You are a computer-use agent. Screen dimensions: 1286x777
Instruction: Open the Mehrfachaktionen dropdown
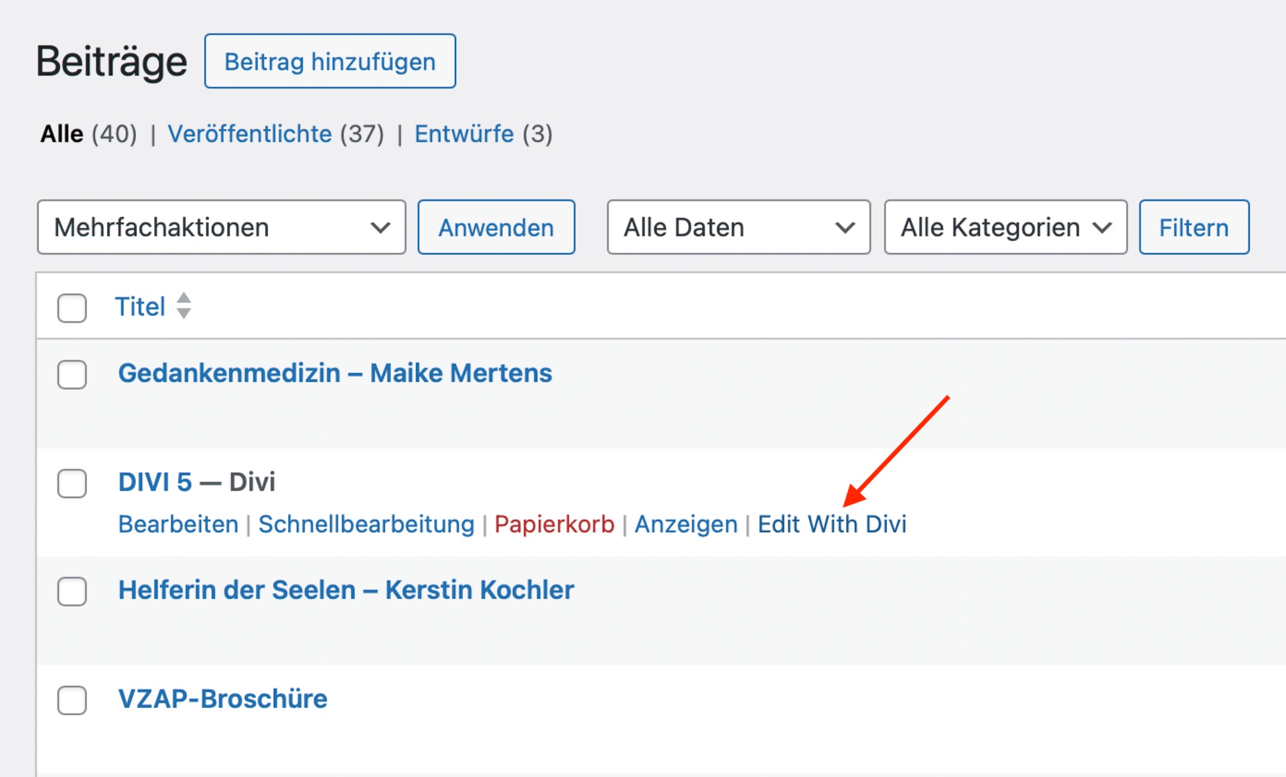pos(221,228)
